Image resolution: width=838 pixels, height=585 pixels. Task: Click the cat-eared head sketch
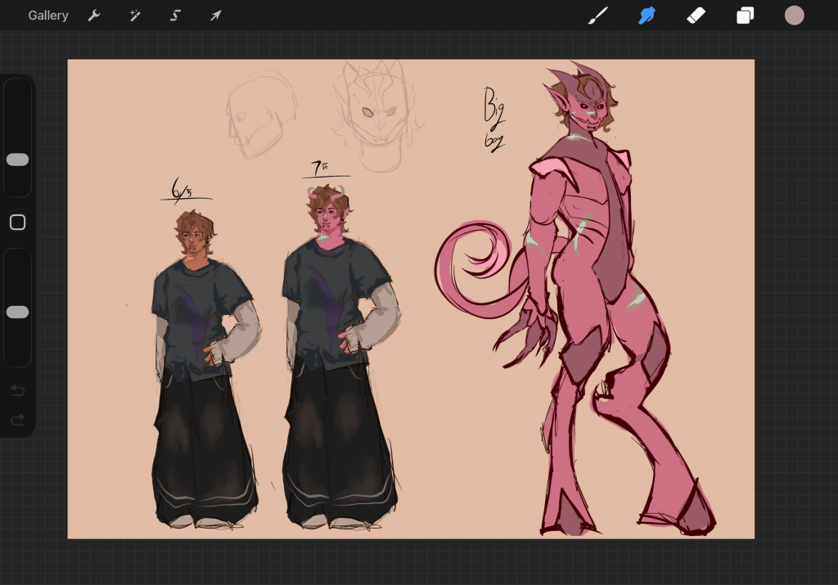click(374, 106)
